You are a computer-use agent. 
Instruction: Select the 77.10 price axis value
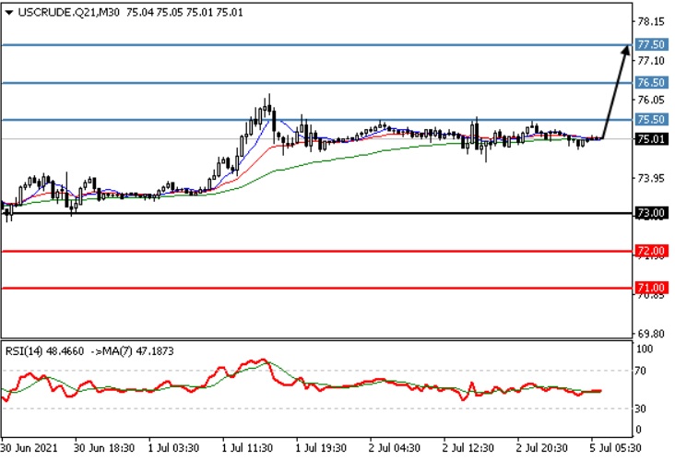pyautogui.click(x=651, y=61)
